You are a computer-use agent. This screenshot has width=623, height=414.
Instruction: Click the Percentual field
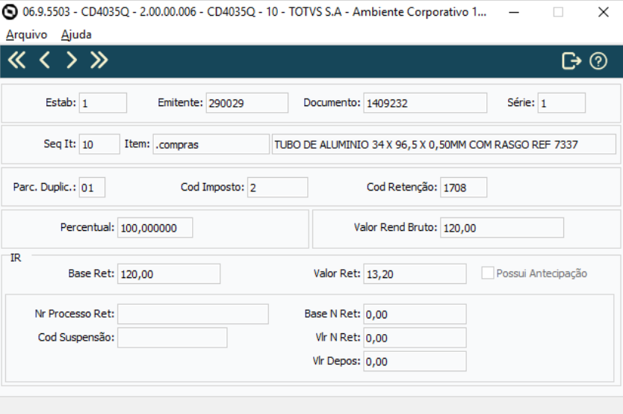pyautogui.click(x=155, y=228)
